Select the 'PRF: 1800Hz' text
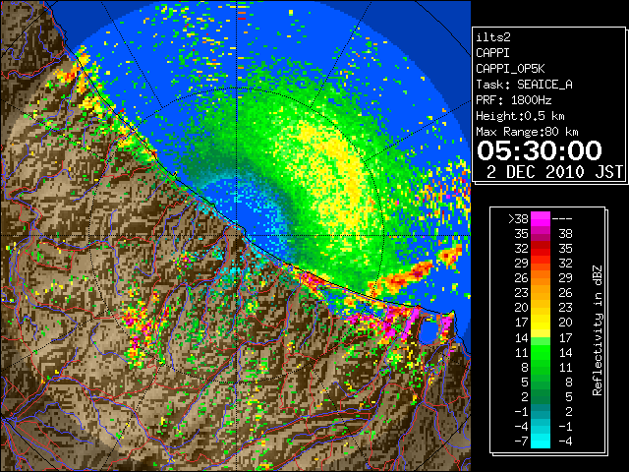Screen dimensions: 629x472 [514, 100]
